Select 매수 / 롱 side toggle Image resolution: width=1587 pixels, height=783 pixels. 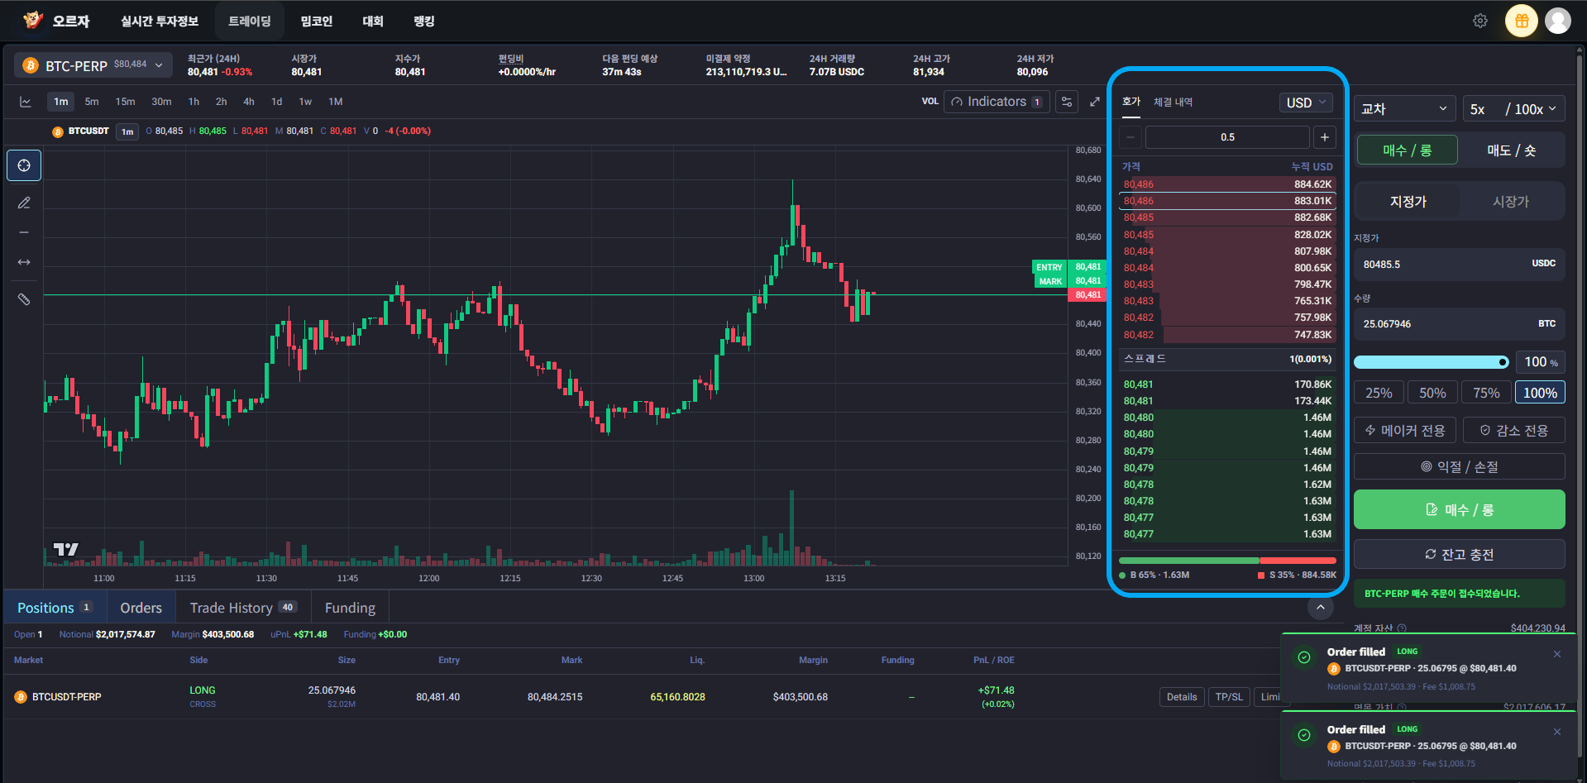pyautogui.click(x=1408, y=150)
